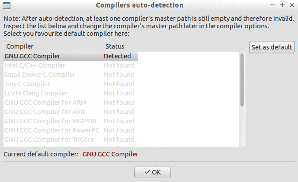Choose Small Device C Compiler entry
The width and height of the screenshot is (298, 182).
coord(40,75)
